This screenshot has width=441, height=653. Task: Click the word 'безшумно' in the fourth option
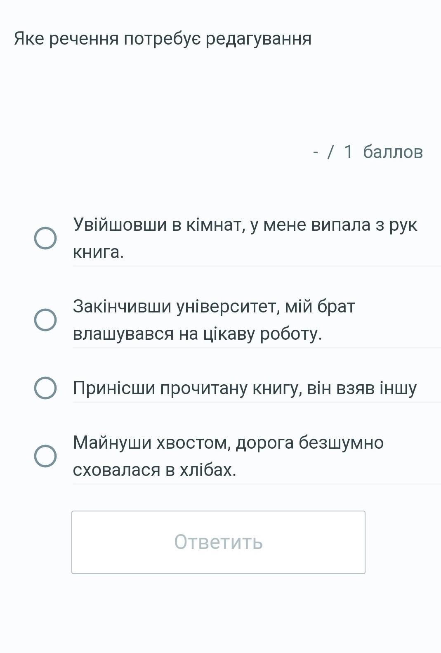pos(341,443)
